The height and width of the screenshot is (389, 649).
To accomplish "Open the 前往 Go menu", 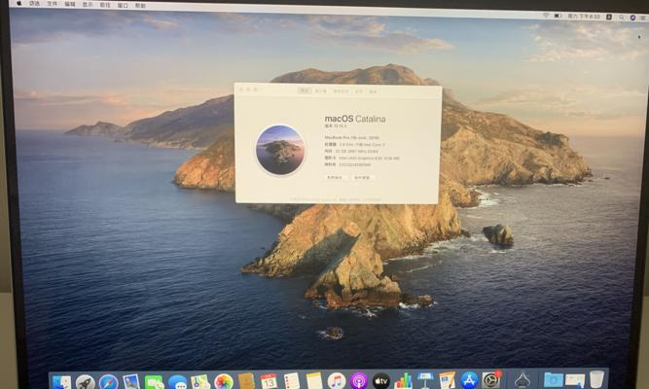I will (105, 5).
